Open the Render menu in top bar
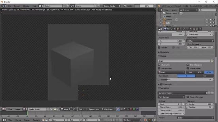The image size is (218, 122). point(17,6)
